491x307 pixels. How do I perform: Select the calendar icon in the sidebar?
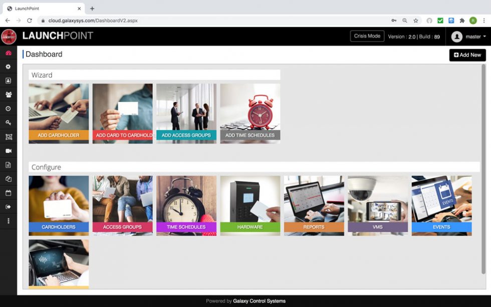pyautogui.click(x=8, y=193)
